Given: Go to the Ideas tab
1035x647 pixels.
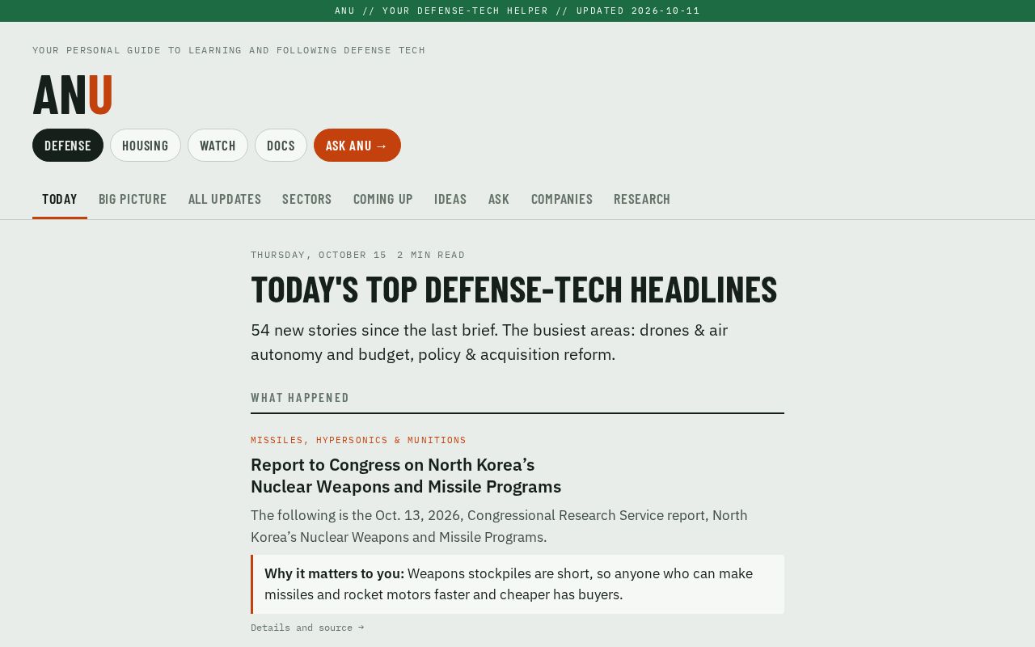Looking at the screenshot, I should [450, 199].
